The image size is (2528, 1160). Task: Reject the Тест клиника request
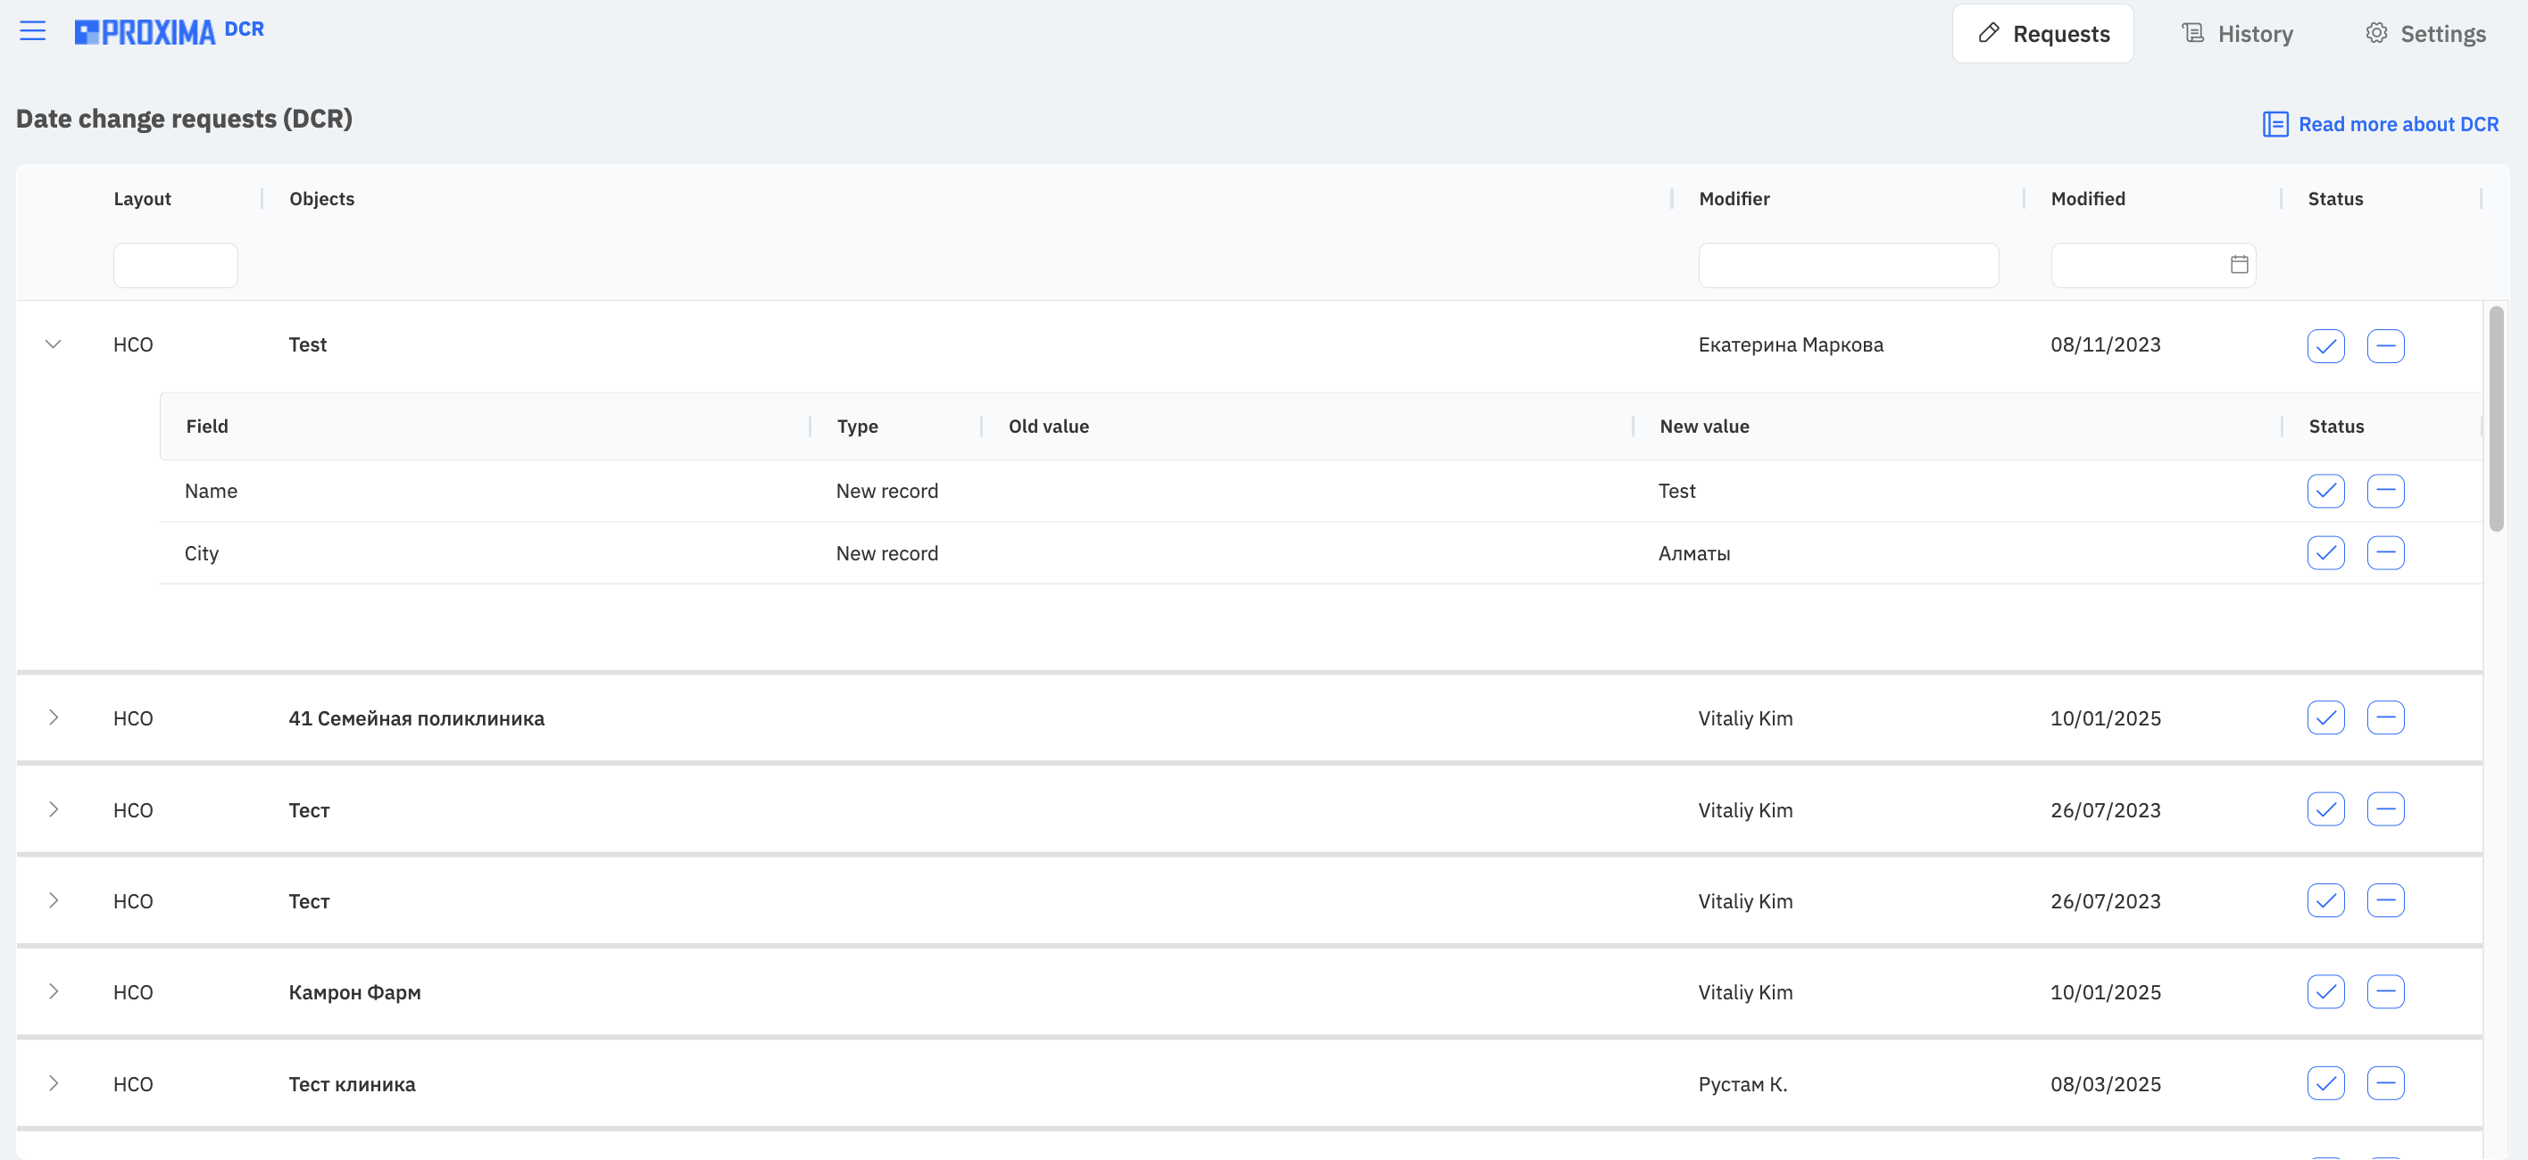coord(2384,1082)
